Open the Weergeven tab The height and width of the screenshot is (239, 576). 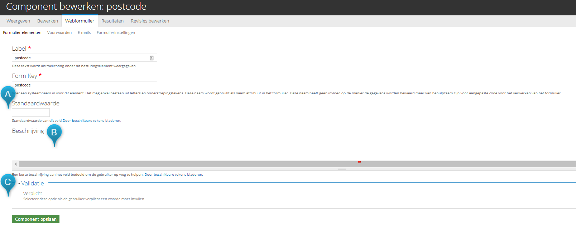[18, 21]
